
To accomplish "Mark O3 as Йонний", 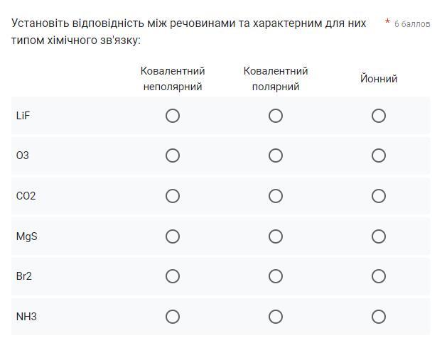I will (x=379, y=156).
